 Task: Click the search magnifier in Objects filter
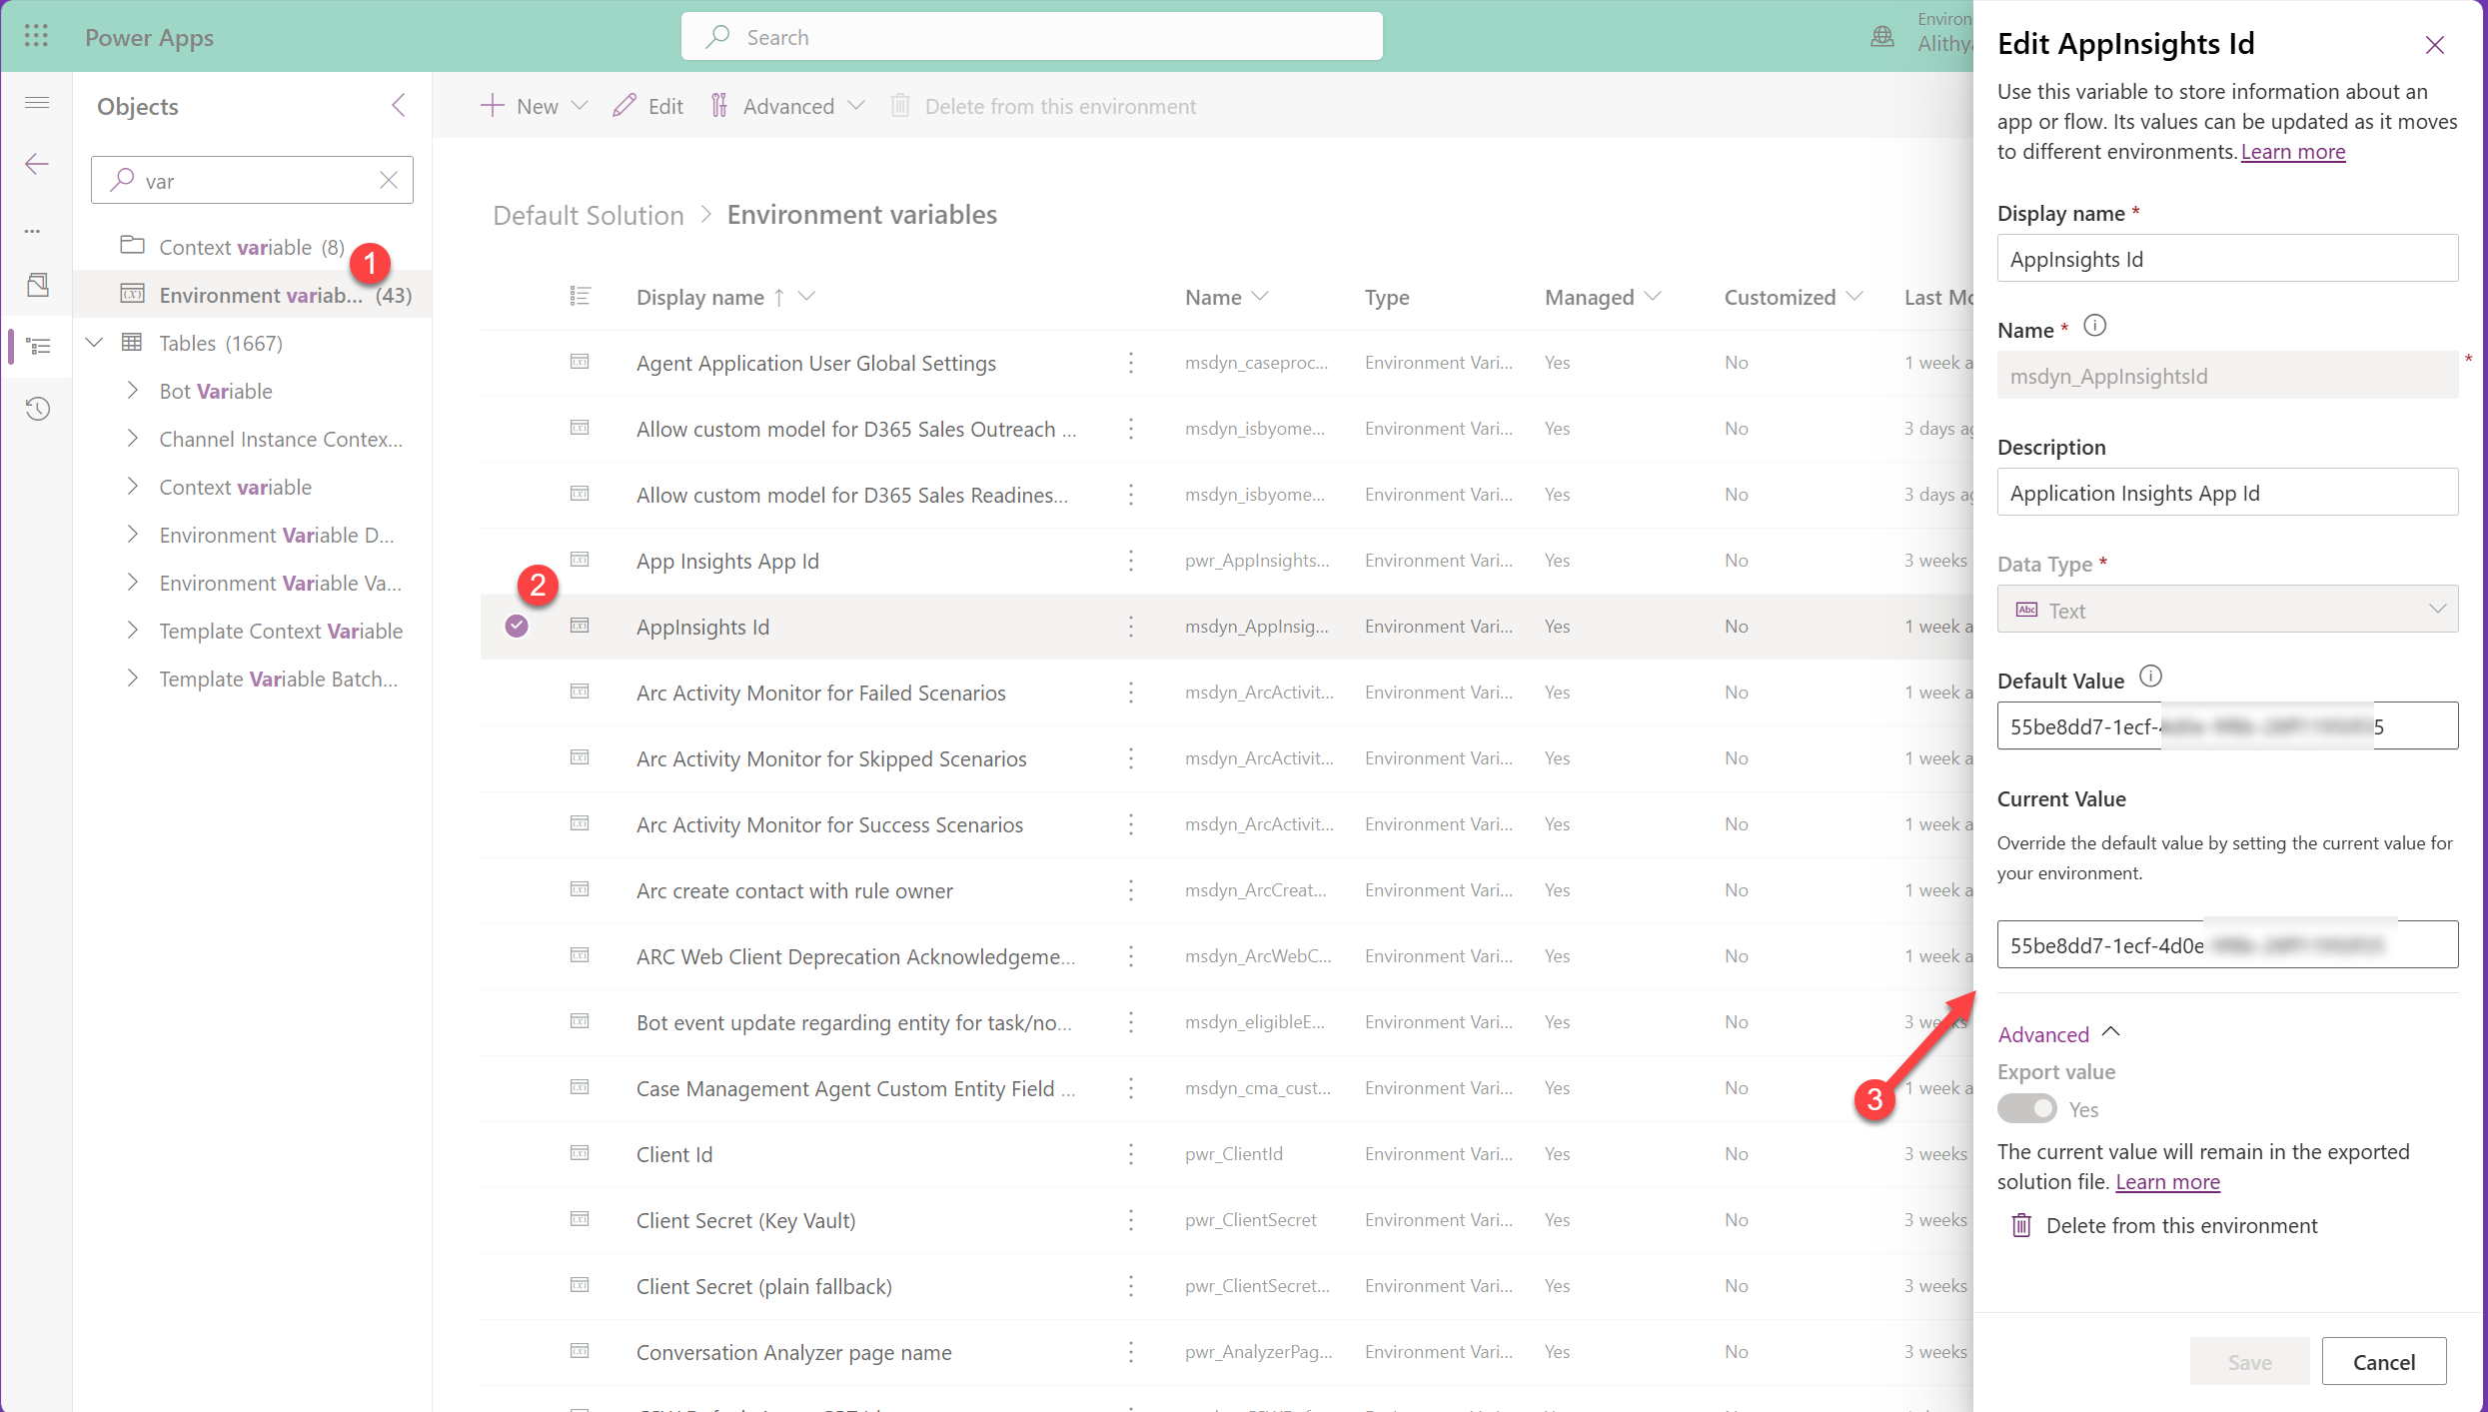coord(122,180)
